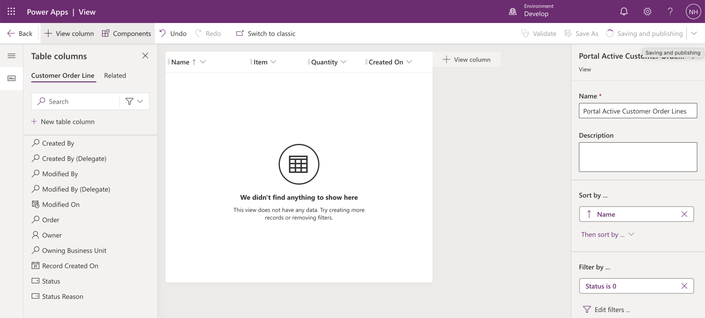
Task: Click Switch to classic button
Action: coord(266,34)
